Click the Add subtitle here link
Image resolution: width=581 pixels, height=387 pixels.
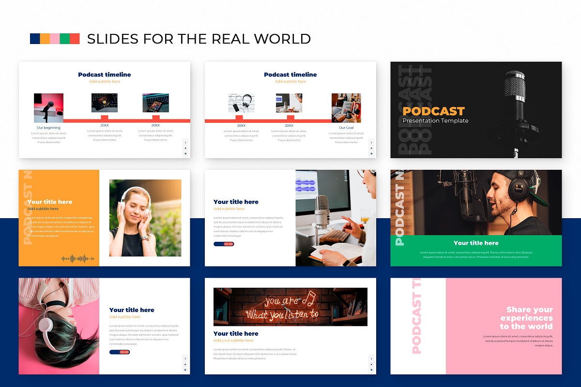[105, 81]
